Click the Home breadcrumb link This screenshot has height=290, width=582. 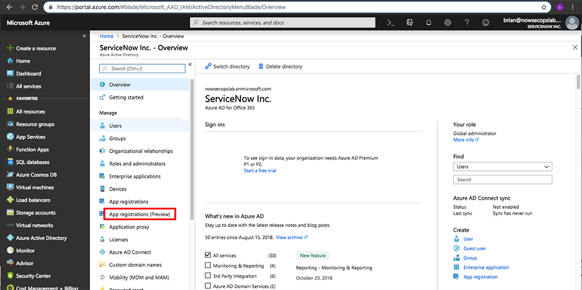106,36
